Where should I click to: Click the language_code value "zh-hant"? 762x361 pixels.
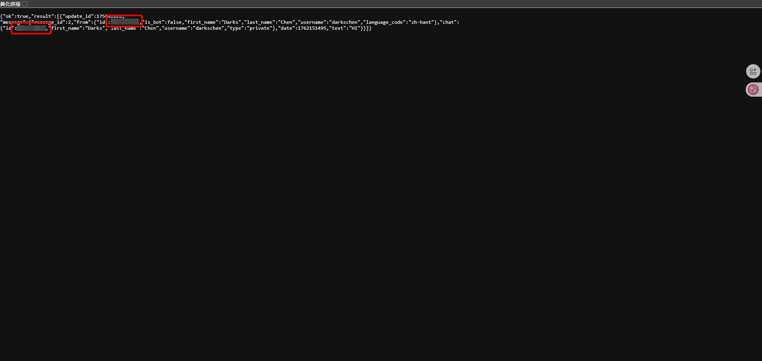click(421, 22)
